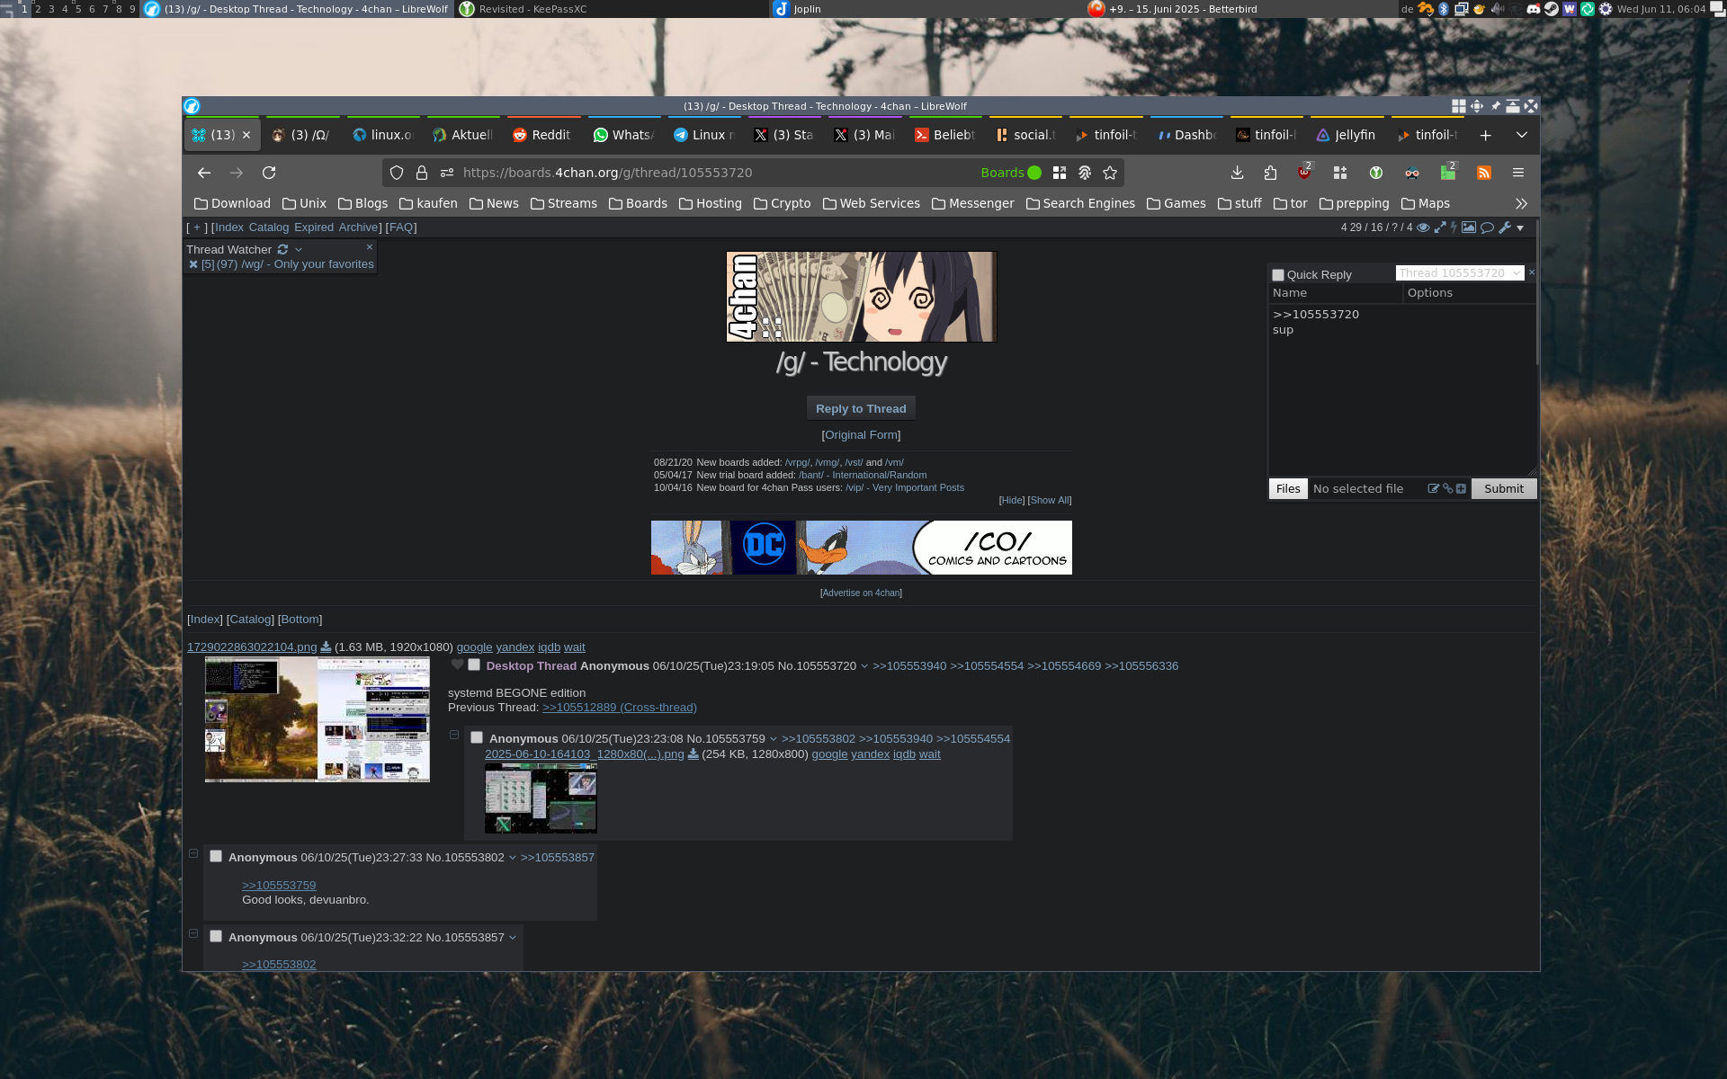Image resolution: width=1727 pixels, height=1079 pixels.
Task: Open the Catalog link in the header
Action: 268,227
